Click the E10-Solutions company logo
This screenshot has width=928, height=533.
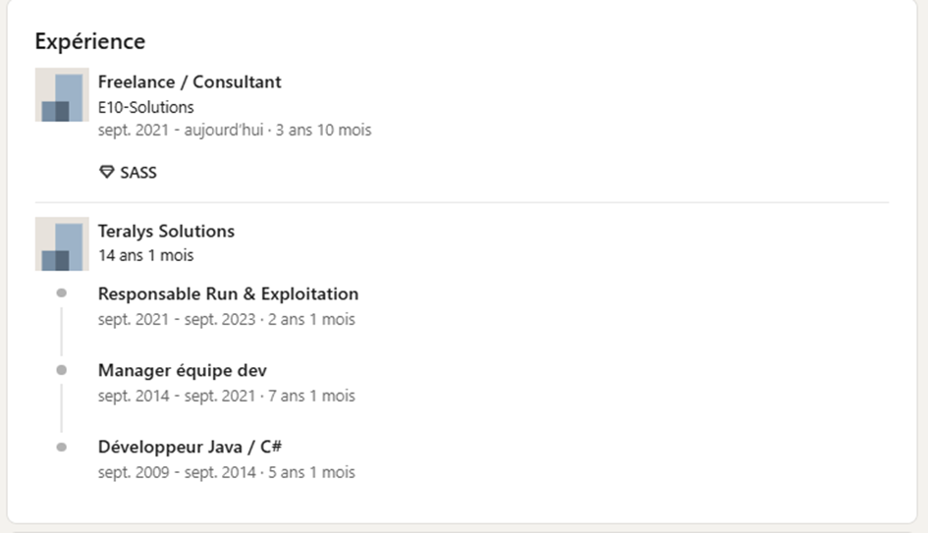click(x=62, y=95)
